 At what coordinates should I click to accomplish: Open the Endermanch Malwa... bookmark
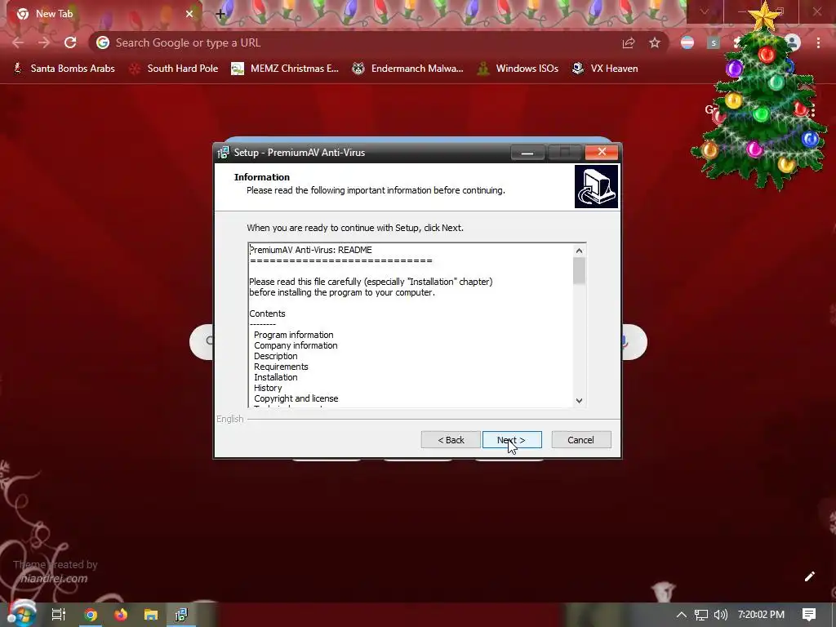click(408, 69)
